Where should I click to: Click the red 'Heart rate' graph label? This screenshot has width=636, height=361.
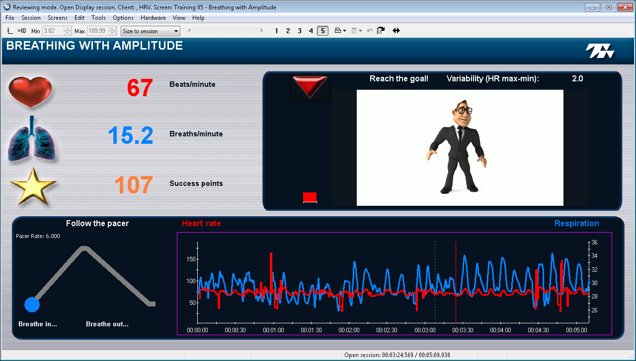click(201, 223)
